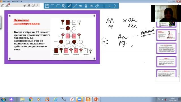Switch to Zoom in the taskbar

(79, 99)
